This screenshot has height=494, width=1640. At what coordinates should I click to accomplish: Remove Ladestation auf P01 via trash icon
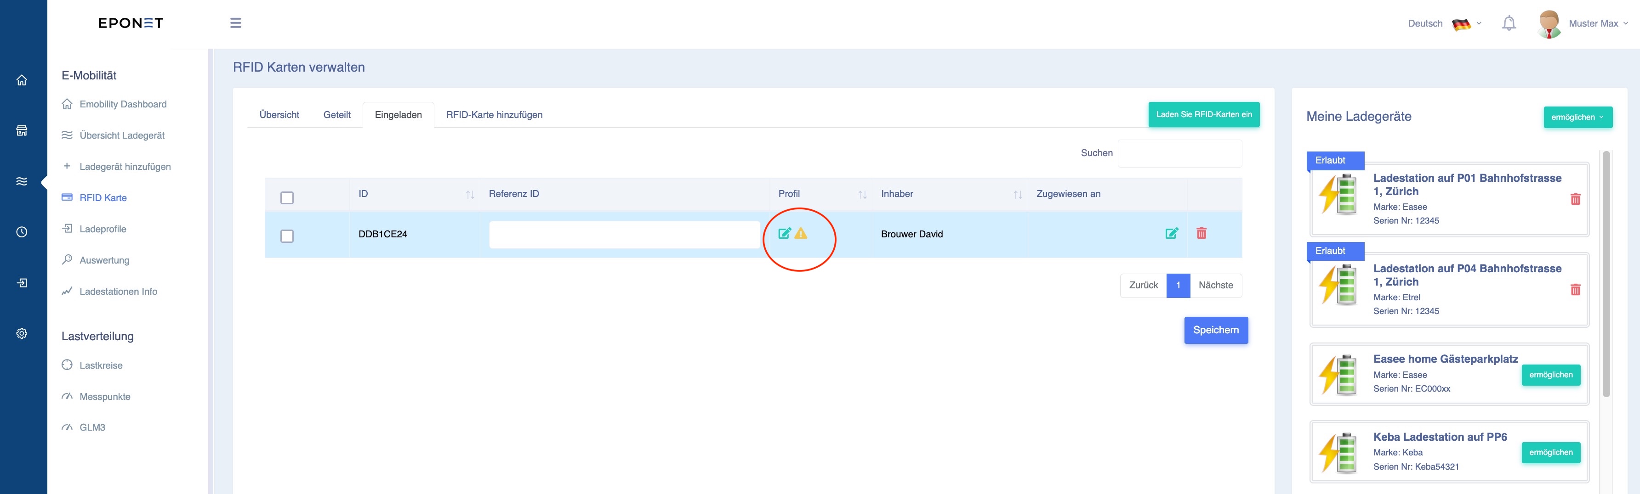[x=1576, y=199]
